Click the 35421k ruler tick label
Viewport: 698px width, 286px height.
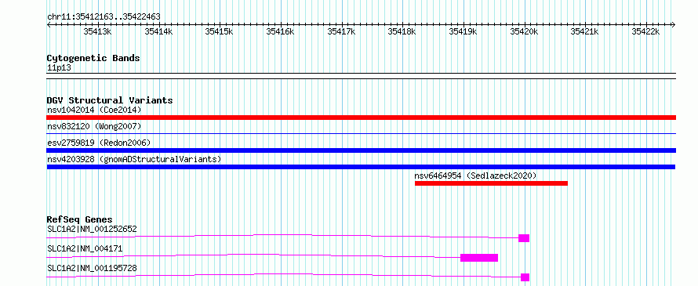[x=585, y=31]
